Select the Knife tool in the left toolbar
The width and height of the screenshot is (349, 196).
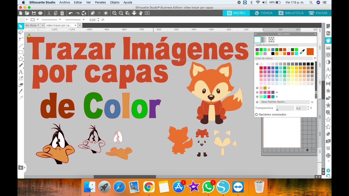21,91
